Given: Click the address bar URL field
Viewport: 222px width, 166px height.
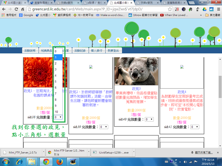Looking at the screenshot, I should [x=104, y=10].
